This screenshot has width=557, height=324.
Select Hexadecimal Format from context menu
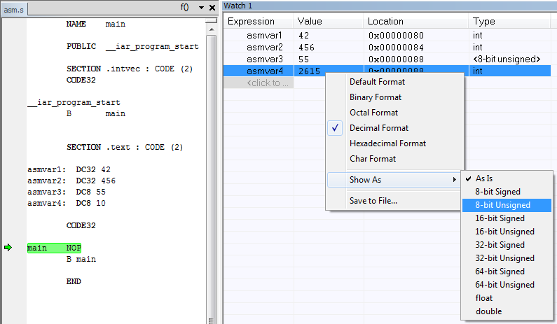[387, 143]
